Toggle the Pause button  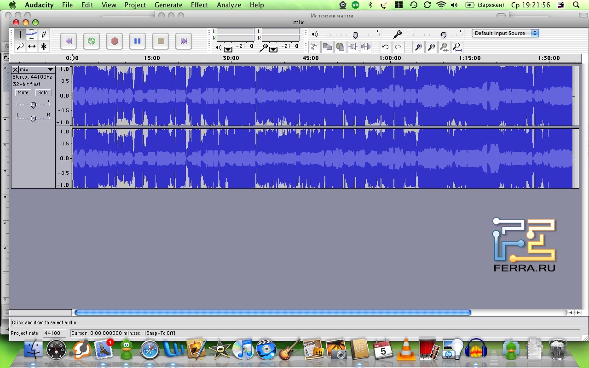tap(137, 41)
